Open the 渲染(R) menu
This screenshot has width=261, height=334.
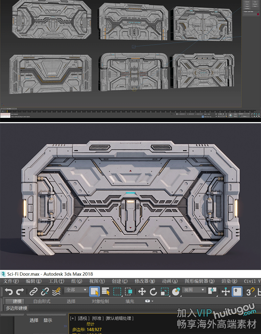pyautogui.click(x=229, y=281)
